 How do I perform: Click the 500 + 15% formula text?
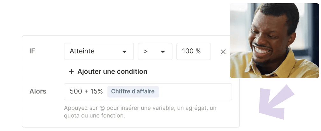(x=86, y=91)
